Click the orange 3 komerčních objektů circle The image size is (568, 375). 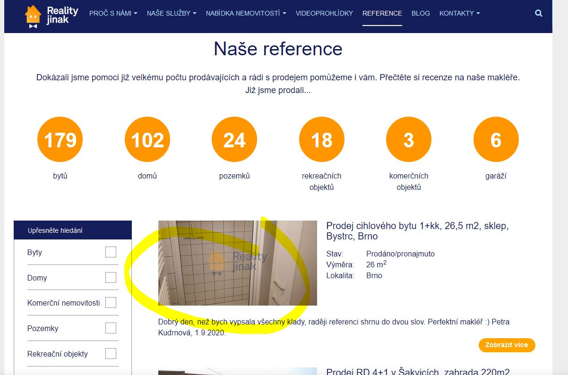409,140
